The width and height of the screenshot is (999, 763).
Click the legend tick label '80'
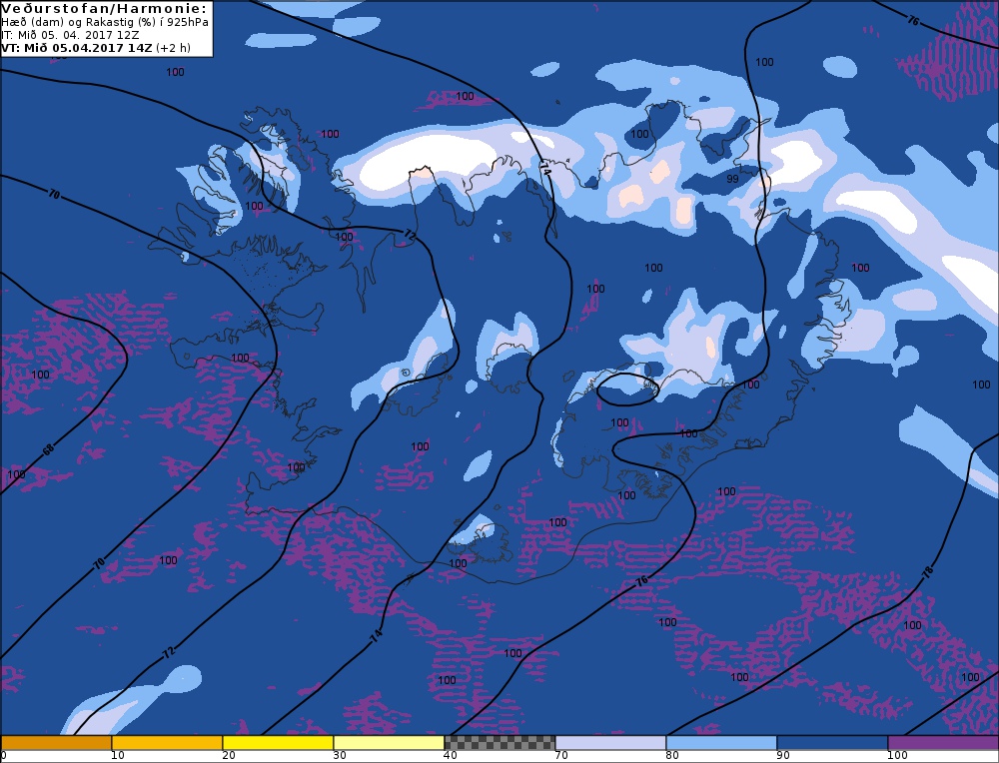671,756
